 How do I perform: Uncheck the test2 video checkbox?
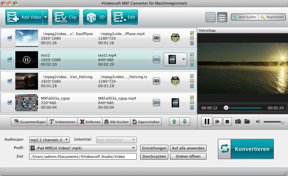[x=10, y=59]
